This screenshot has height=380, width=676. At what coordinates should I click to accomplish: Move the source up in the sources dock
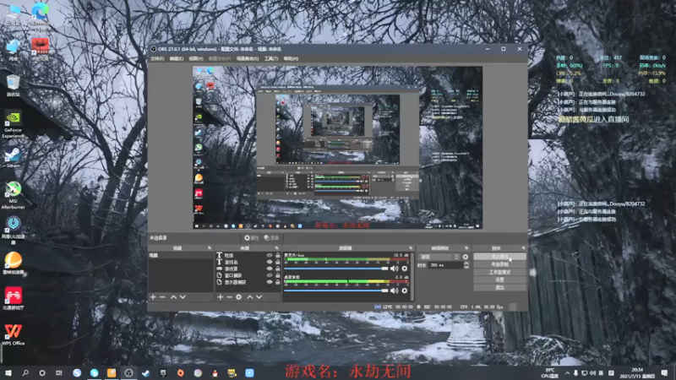tap(249, 297)
